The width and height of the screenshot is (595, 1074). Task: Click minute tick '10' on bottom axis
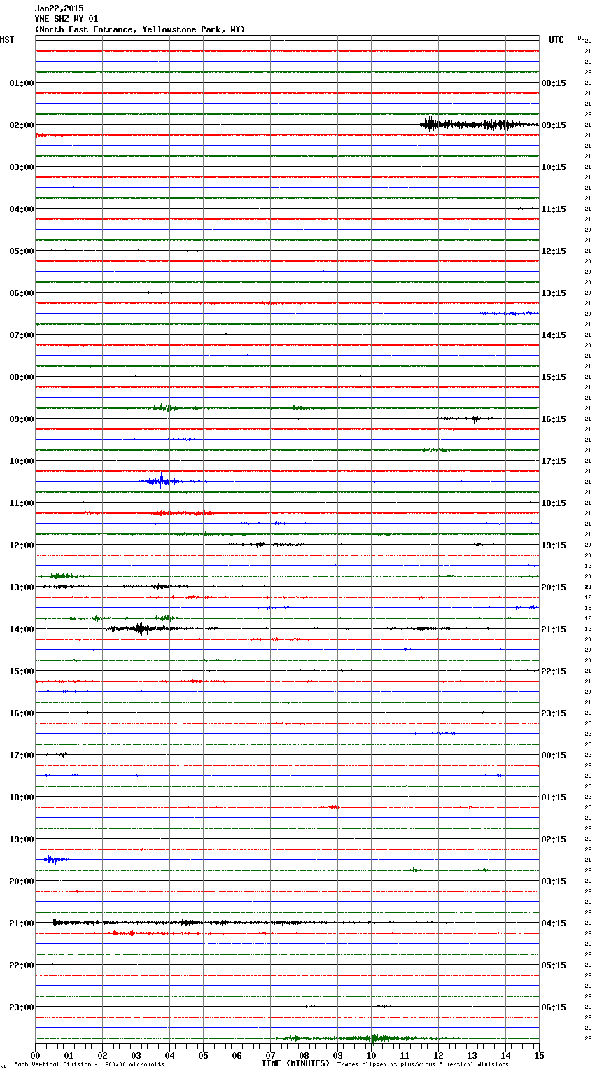[371, 1055]
